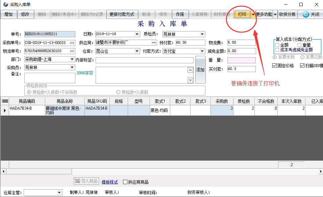Click the 黑色-均码 cell

pos(160,110)
